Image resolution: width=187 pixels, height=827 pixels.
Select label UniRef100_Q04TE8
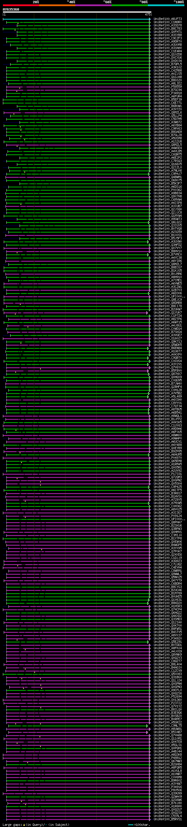(x=168, y=742)
